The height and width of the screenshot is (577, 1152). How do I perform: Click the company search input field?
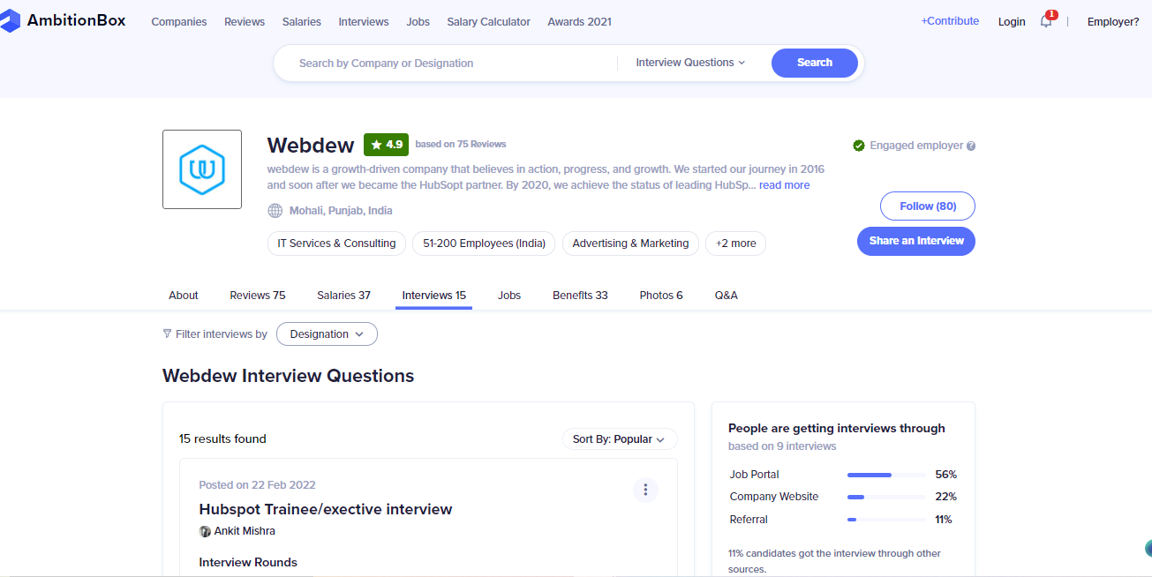point(441,63)
